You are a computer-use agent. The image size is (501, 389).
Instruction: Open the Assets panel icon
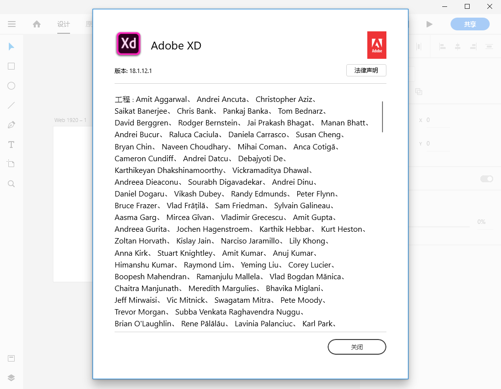11,358
